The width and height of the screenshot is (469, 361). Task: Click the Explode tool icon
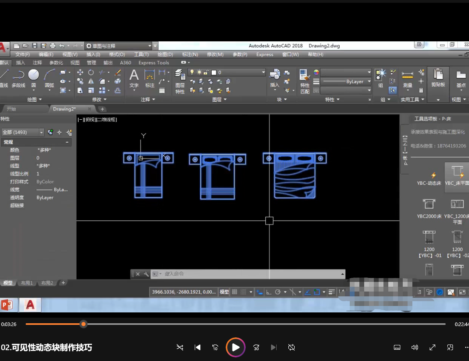pyautogui.click(x=118, y=82)
